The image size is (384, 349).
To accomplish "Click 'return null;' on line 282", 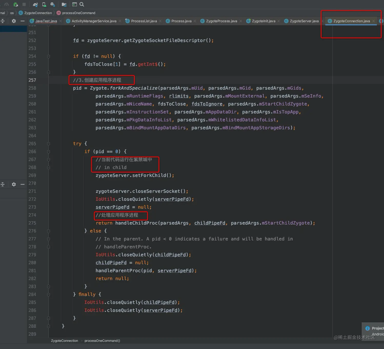I will pyautogui.click(x=112, y=279).
